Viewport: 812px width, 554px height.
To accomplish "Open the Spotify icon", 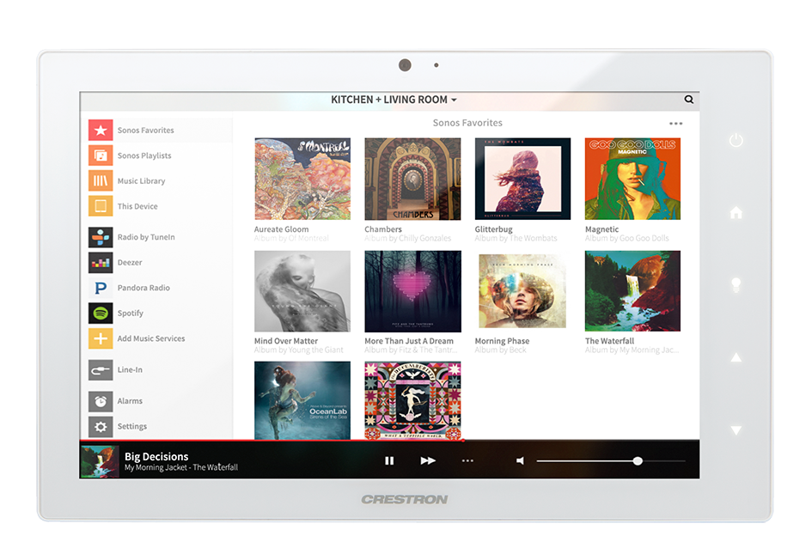I will pos(101,314).
